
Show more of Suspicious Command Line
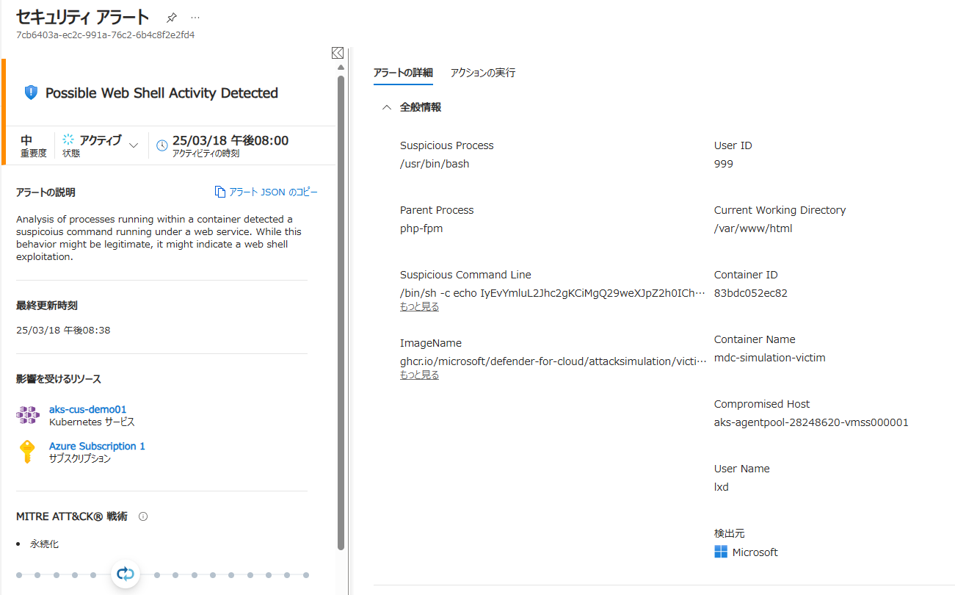tap(420, 306)
